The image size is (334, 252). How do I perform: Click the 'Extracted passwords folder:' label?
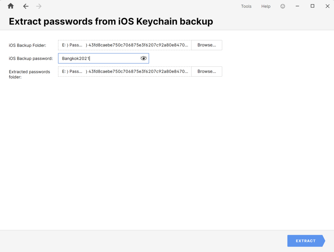point(29,74)
